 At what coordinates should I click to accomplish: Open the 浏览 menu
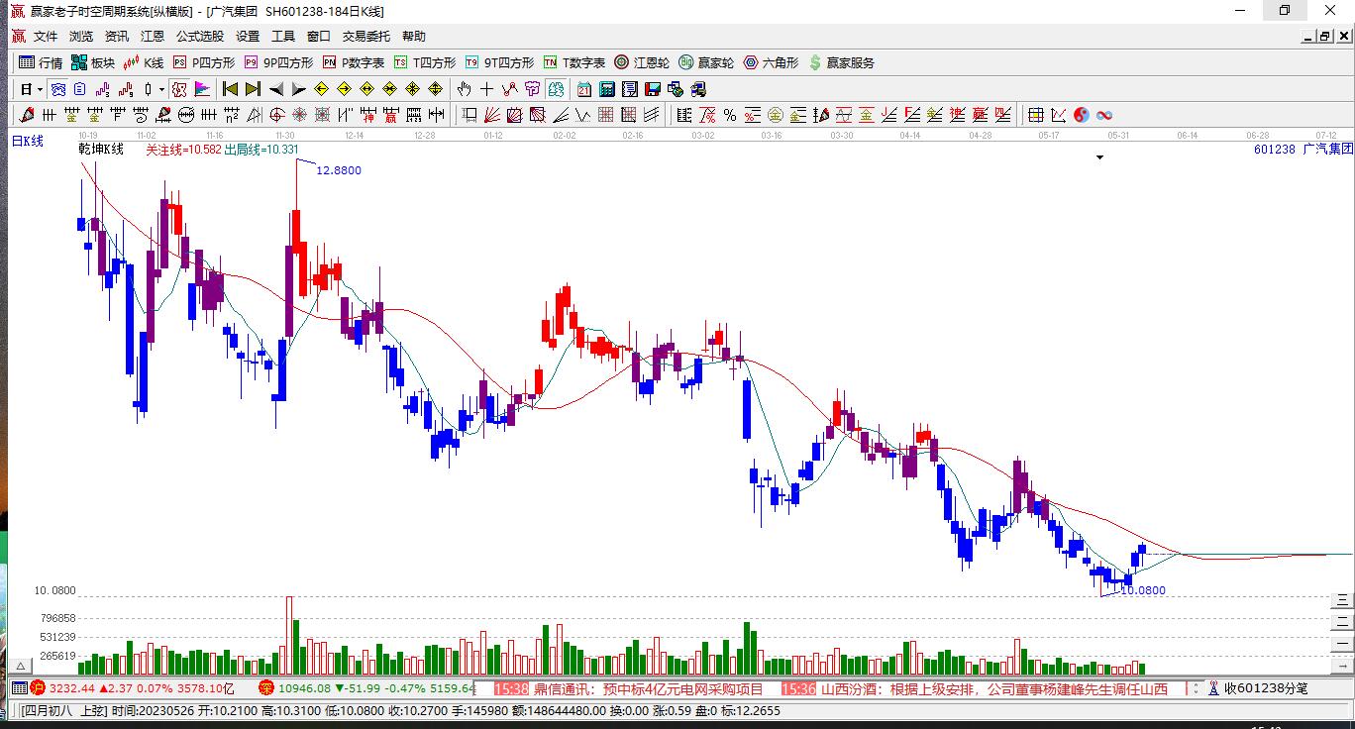coord(81,37)
